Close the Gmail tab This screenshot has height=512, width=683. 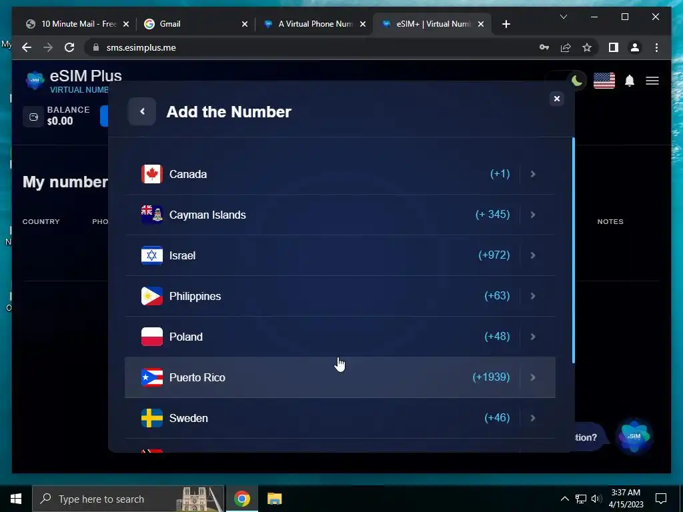click(x=245, y=25)
